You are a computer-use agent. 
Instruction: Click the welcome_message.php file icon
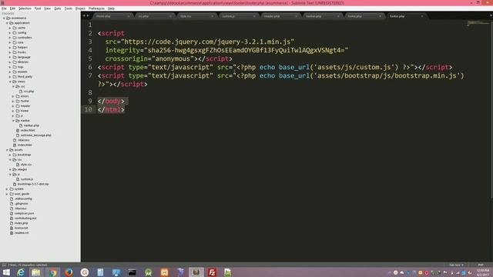(18, 135)
